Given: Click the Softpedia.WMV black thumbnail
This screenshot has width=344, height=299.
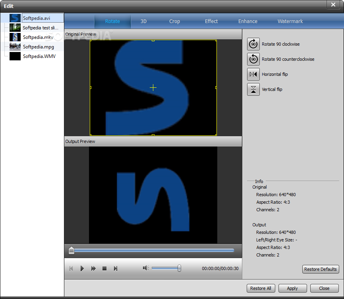Looking at the screenshot, I should [x=15, y=56].
